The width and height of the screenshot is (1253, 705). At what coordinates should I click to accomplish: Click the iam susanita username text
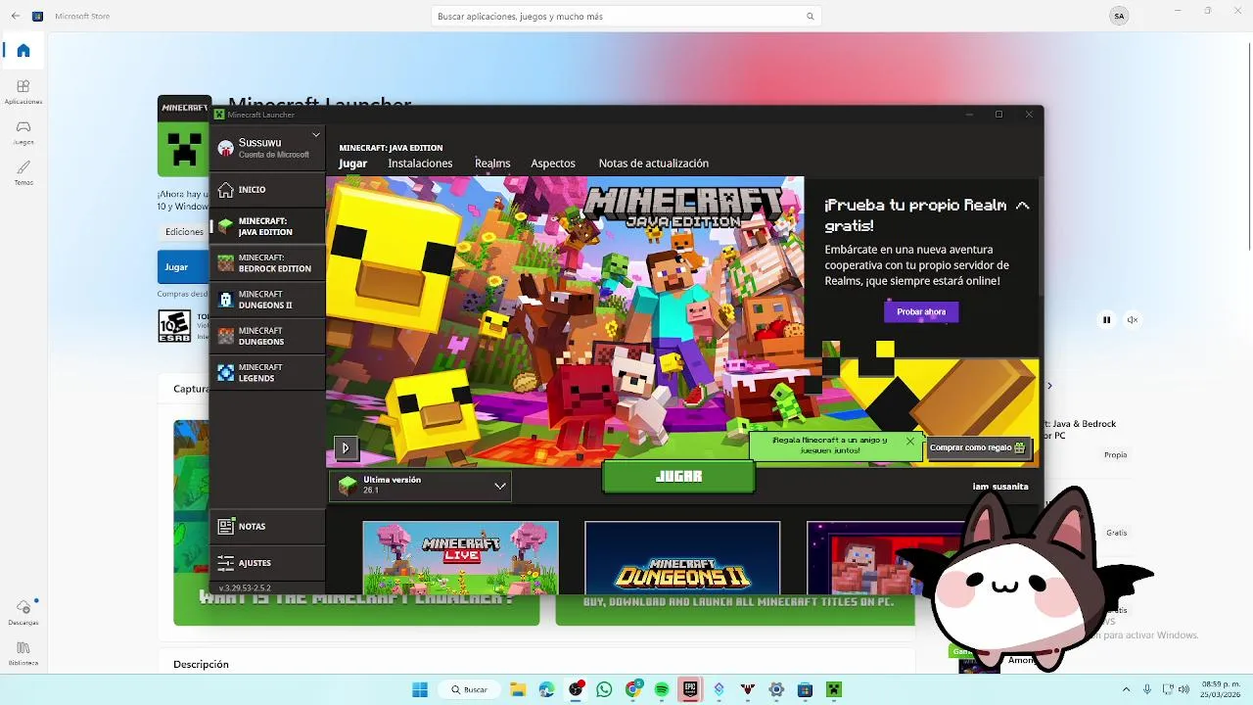pos(1000,487)
